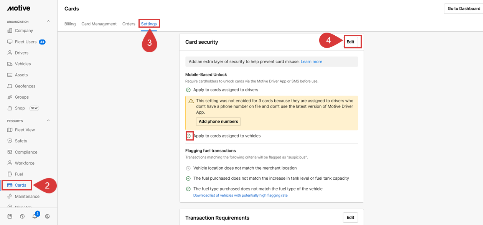The image size is (483, 225).
Task: Click Edit button for Card security
Action: [x=351, y=41]
